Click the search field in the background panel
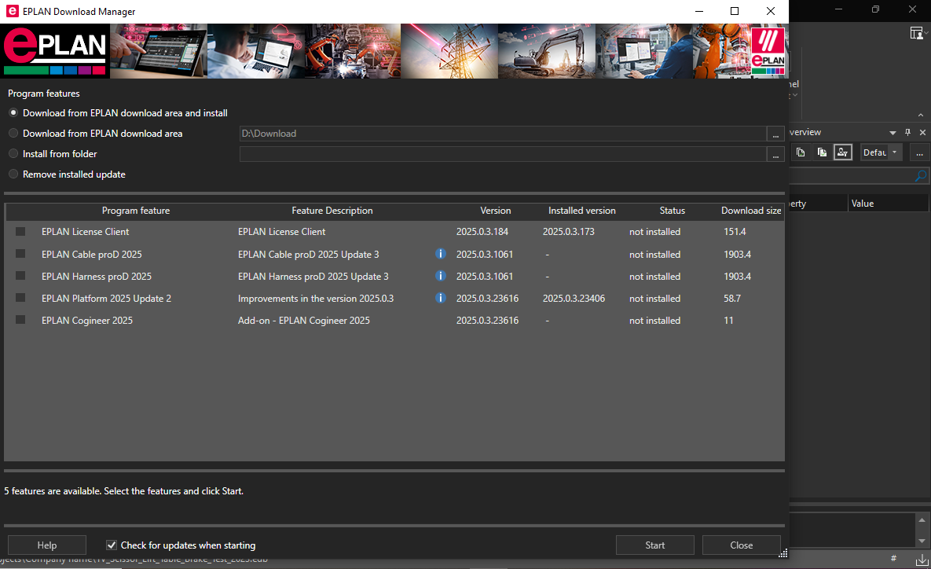 pos(852,176)
